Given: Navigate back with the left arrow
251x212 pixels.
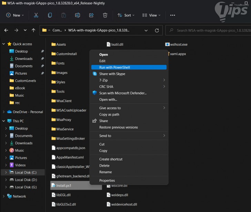Looking at the screenshot, I should 6,30.
